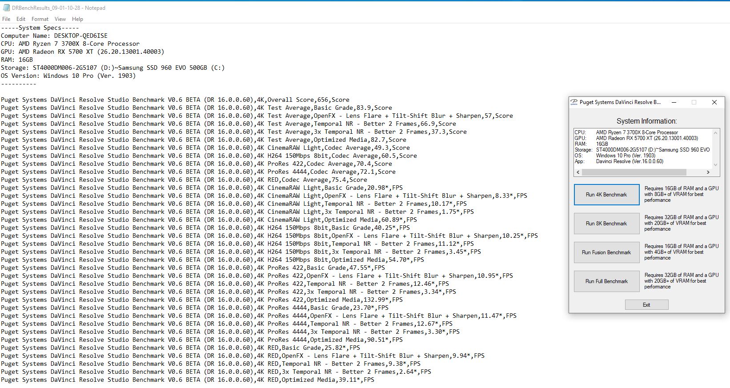Viewport: 730px width, 388px height.
Task: Expand the View menu in Notepad
Action: tap(60, 19)
